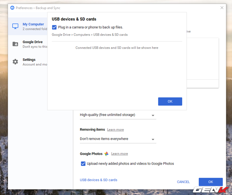This screenshot has width=232, height=195.
Task: Confirm the USB devices dialog with OK
Action: point(170,101)
